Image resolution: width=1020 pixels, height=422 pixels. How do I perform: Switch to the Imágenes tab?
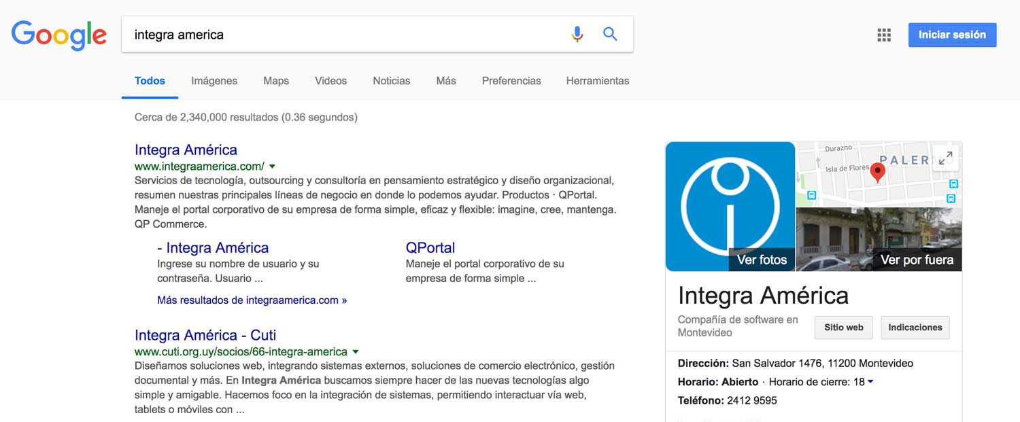[x=214, y=81]
